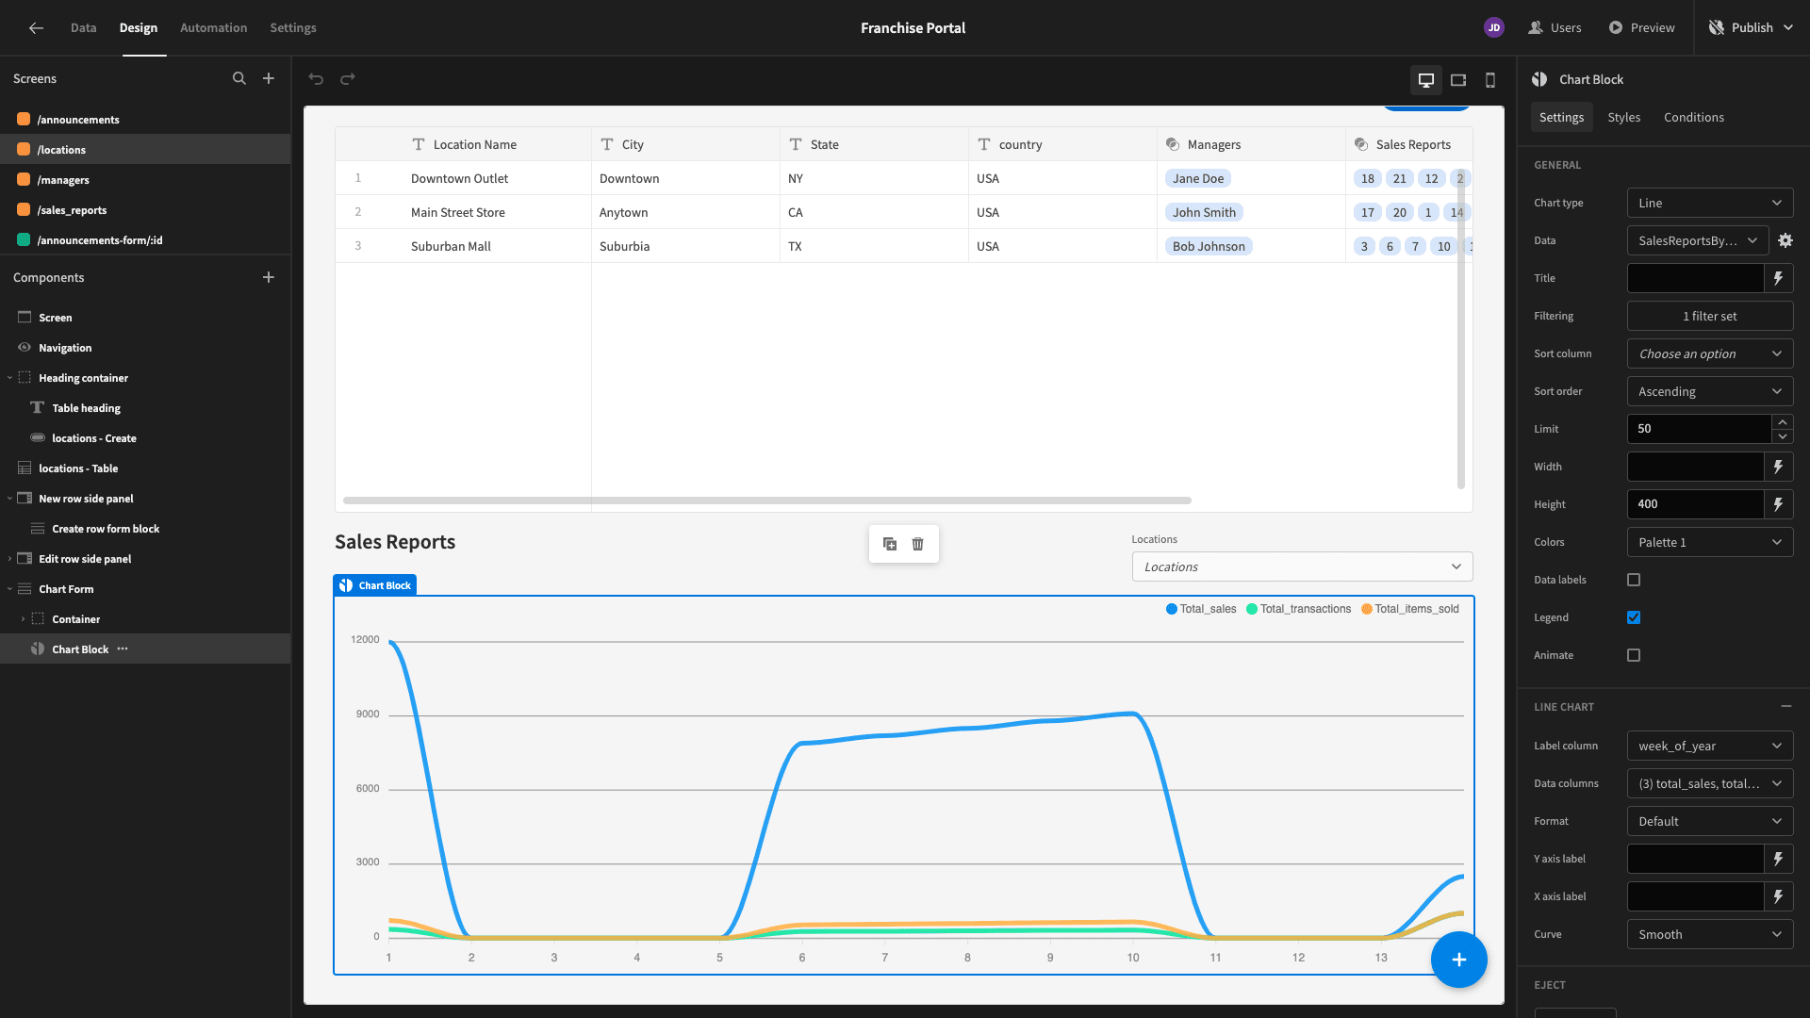
Task: Collapse the Line Chart section
Action: (1785, 706)
